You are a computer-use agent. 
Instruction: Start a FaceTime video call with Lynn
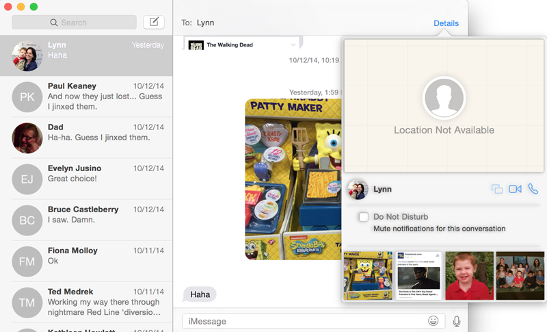(x=515, y=189)
